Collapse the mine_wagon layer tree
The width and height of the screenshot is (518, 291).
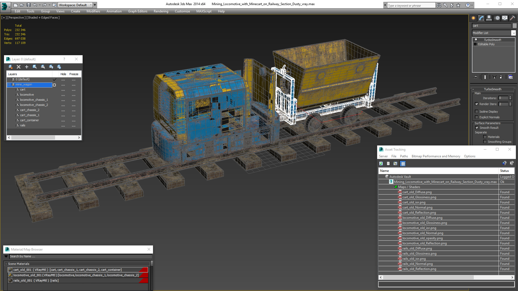[9, 85]
